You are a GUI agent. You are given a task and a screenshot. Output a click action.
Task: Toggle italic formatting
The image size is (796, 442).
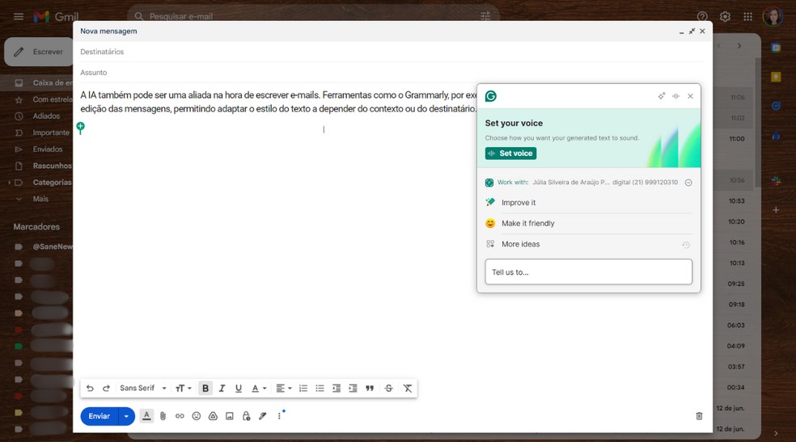[x=222, y=389]
